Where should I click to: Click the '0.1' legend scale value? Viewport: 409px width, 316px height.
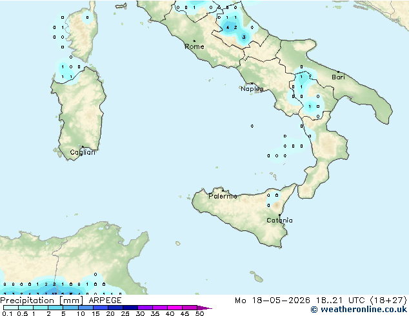(7, 313)
